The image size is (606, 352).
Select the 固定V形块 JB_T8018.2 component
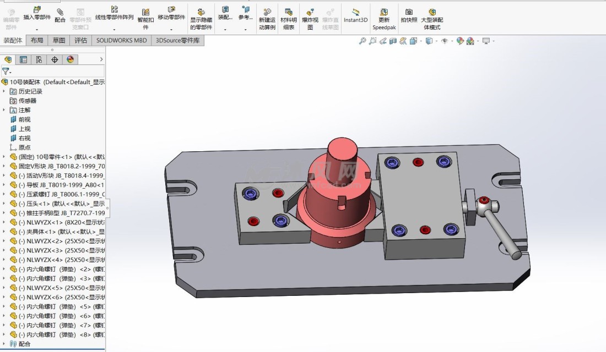click(x=57, y=166)
